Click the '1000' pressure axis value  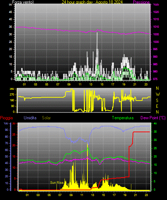(x=156, y=42)
